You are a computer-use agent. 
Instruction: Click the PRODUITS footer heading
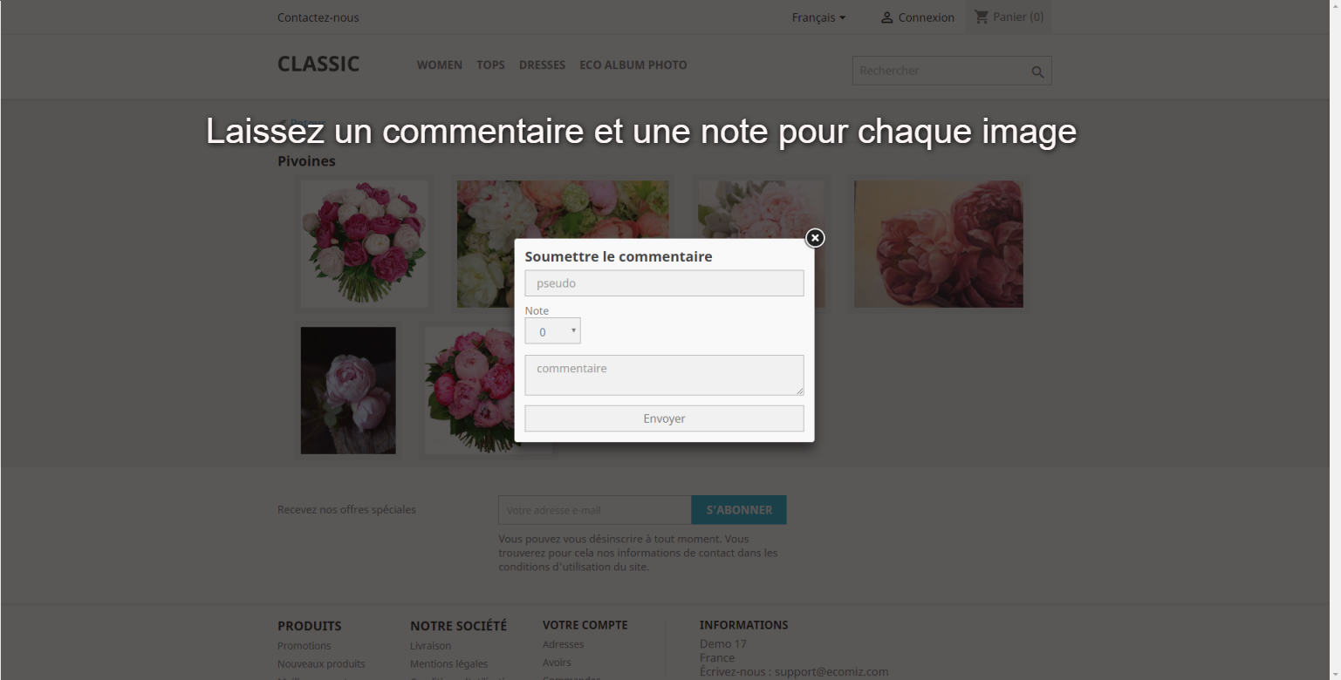[310, 626]
